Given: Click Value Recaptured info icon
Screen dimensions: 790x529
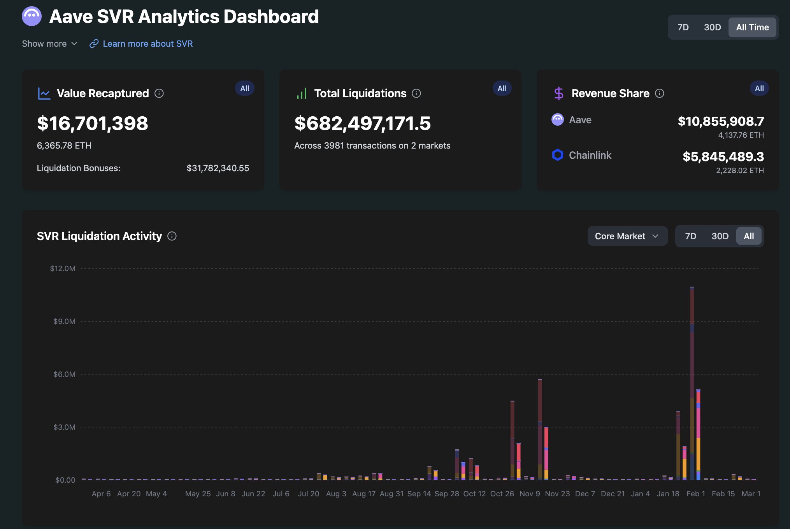Looking at the screenshot, I should [159, 93].
